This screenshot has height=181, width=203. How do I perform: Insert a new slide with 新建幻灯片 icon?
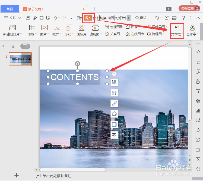click(x=12, y=28)
